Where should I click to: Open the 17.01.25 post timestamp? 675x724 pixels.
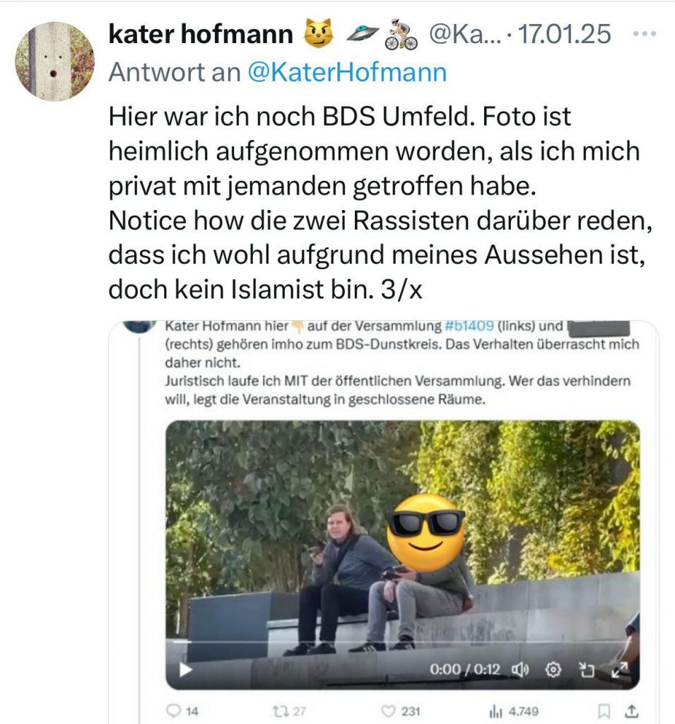[x=564, y=34]
